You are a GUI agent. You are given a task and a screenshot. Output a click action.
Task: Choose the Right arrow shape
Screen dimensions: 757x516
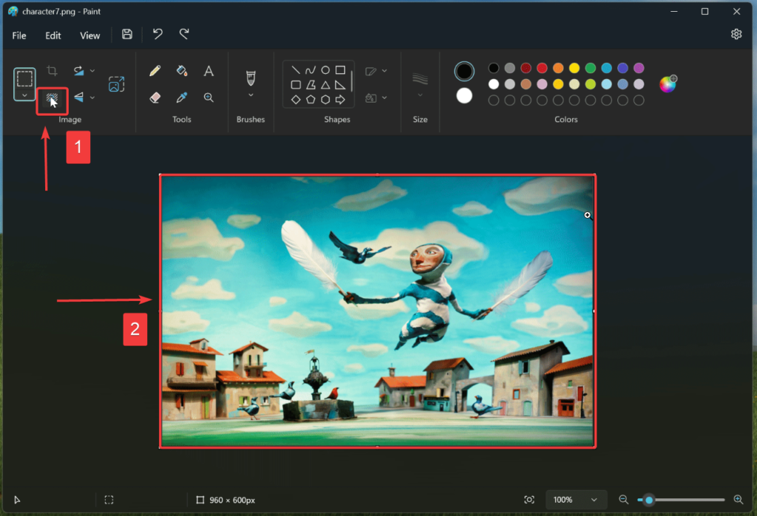(x=340, y=100)
